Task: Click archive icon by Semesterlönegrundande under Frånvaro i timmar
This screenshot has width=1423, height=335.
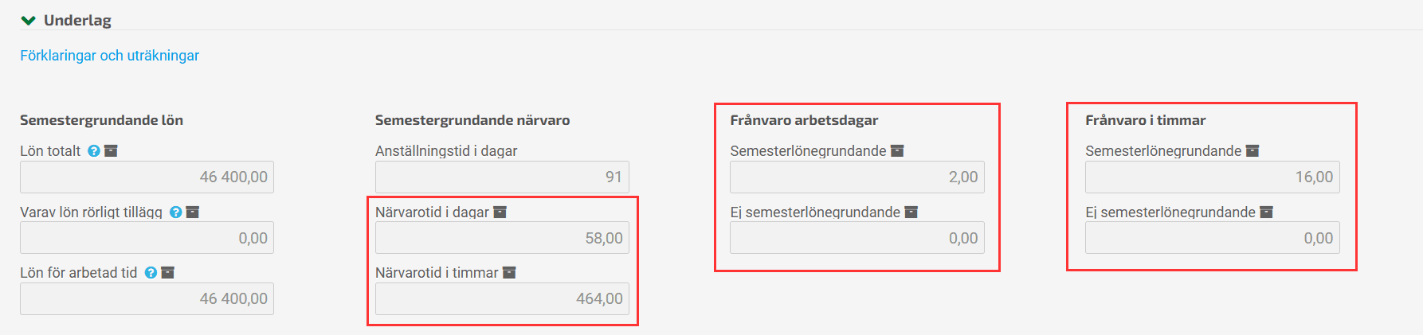Action: [x=1252, y=151]
